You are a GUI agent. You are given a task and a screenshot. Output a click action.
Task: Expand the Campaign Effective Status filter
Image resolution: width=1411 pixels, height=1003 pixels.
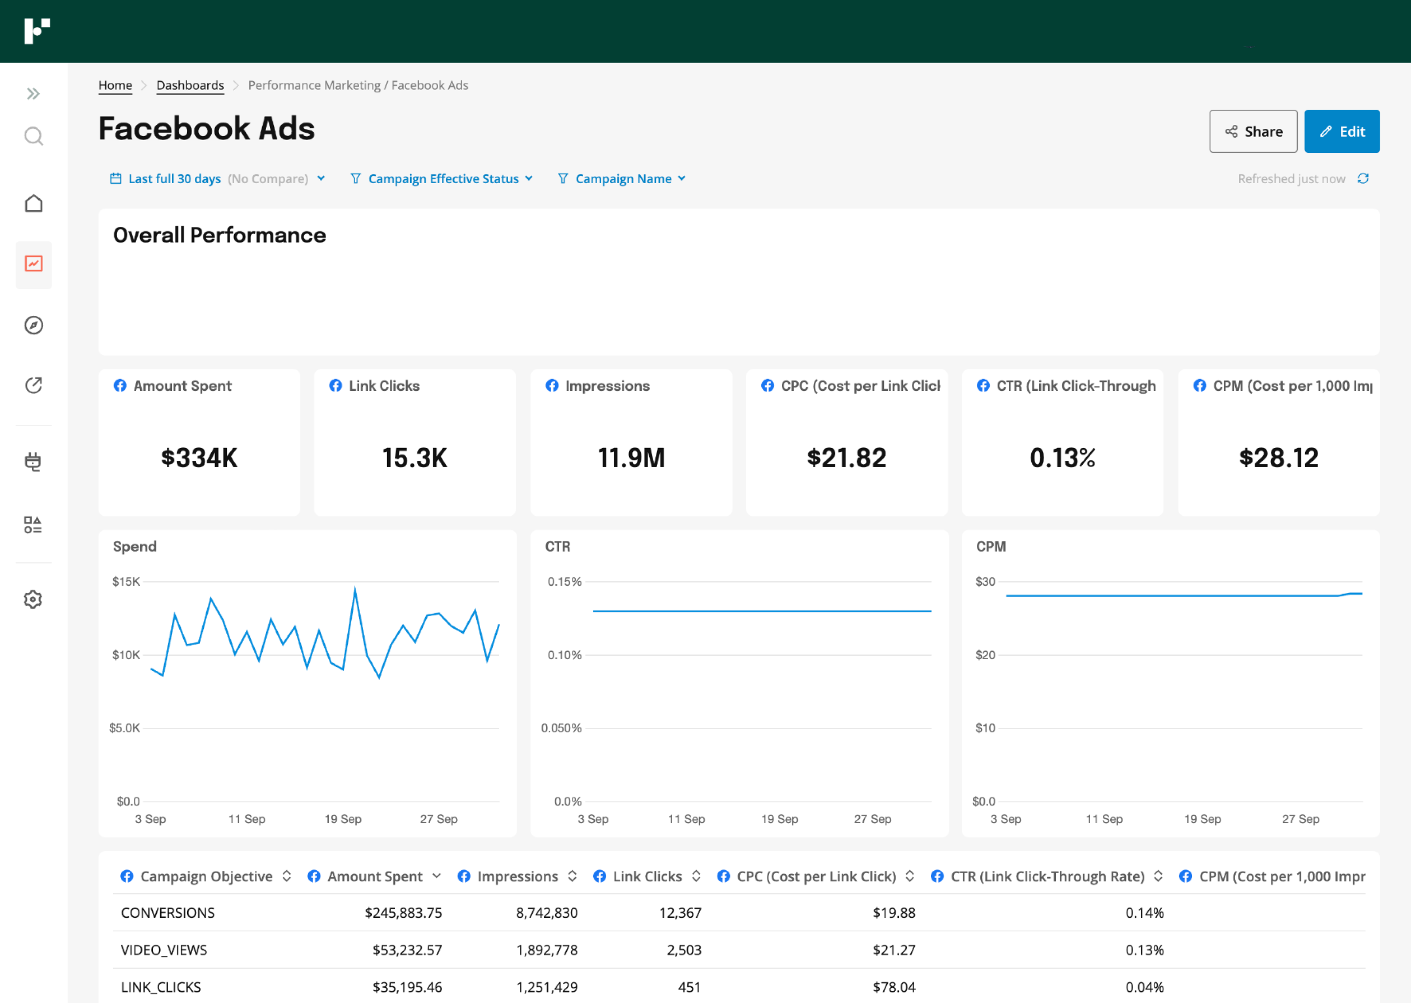point(442,178)
